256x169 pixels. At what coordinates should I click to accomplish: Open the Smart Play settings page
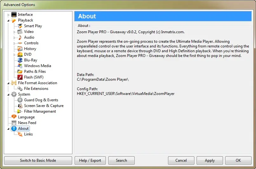pyautogui.click(x=33, y=26)
